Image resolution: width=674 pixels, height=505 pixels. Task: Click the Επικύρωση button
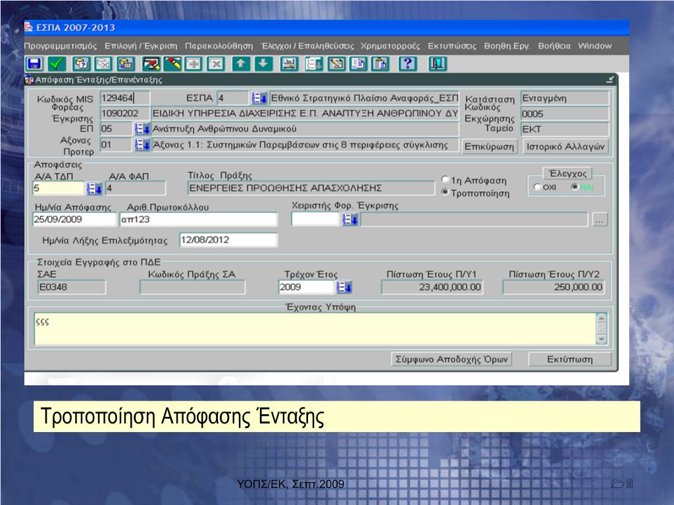489,147
